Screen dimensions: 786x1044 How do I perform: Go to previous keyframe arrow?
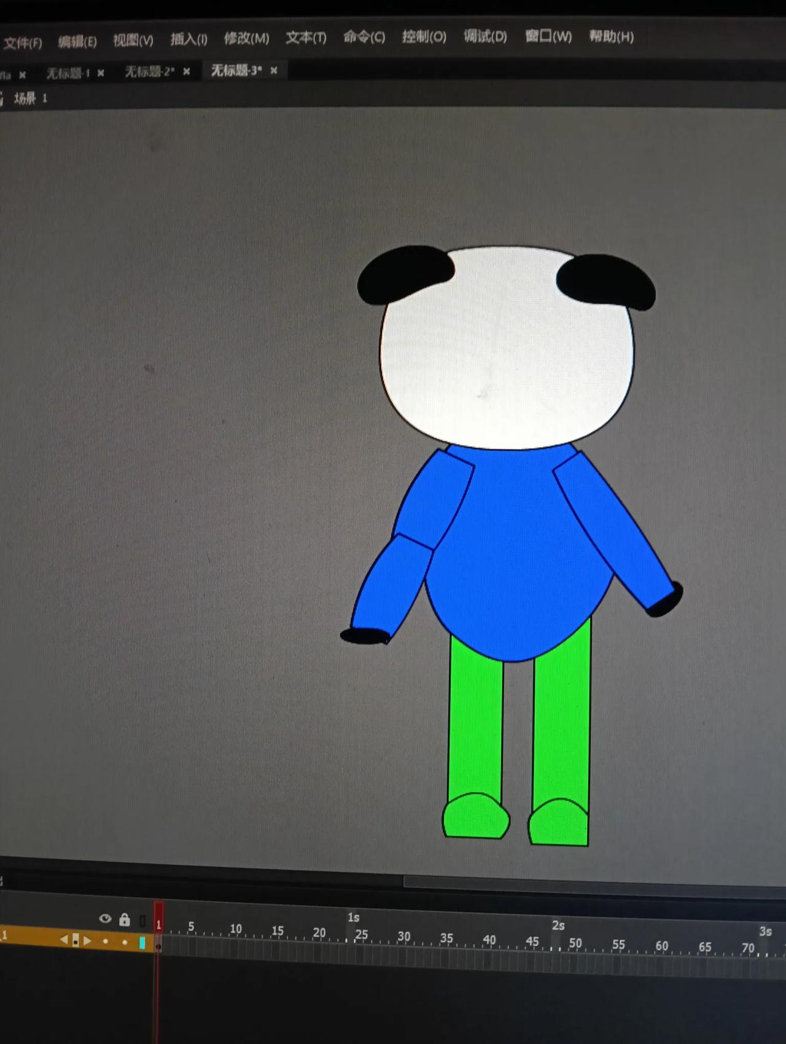[x=64, y=940]
